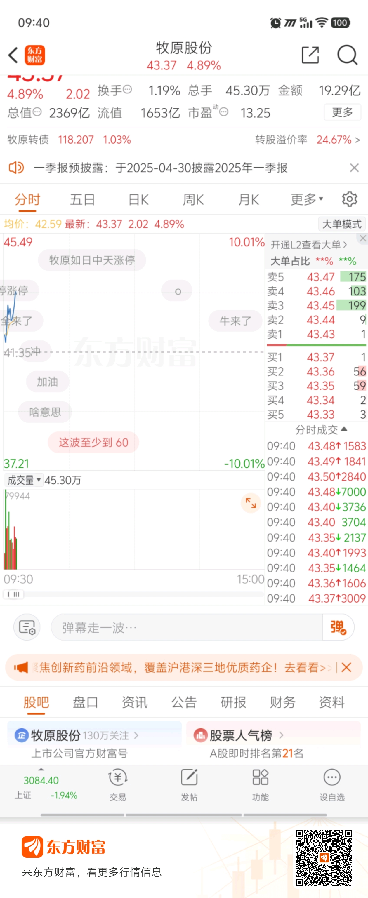Open 转股溢价率 details chevron
Image resolution: width=368 pixels, height=898 pixels.
point(357,140)
